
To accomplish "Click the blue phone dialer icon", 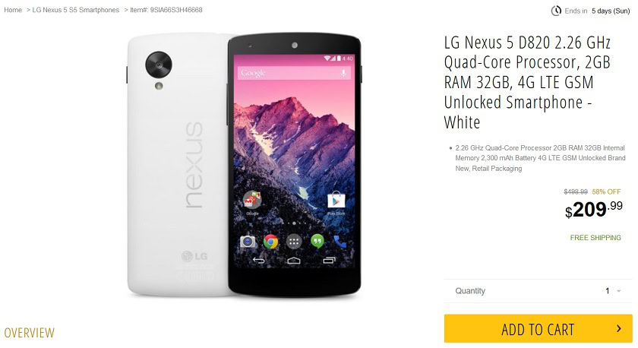I will coord(340,242).
